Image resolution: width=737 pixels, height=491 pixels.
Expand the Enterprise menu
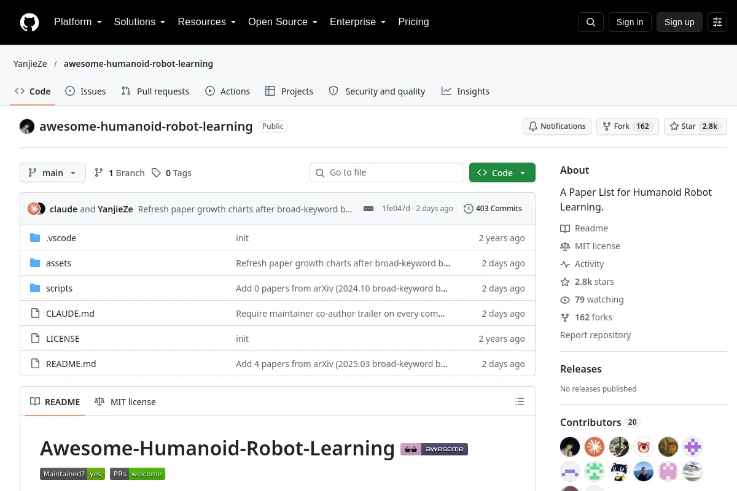(357, 22)
